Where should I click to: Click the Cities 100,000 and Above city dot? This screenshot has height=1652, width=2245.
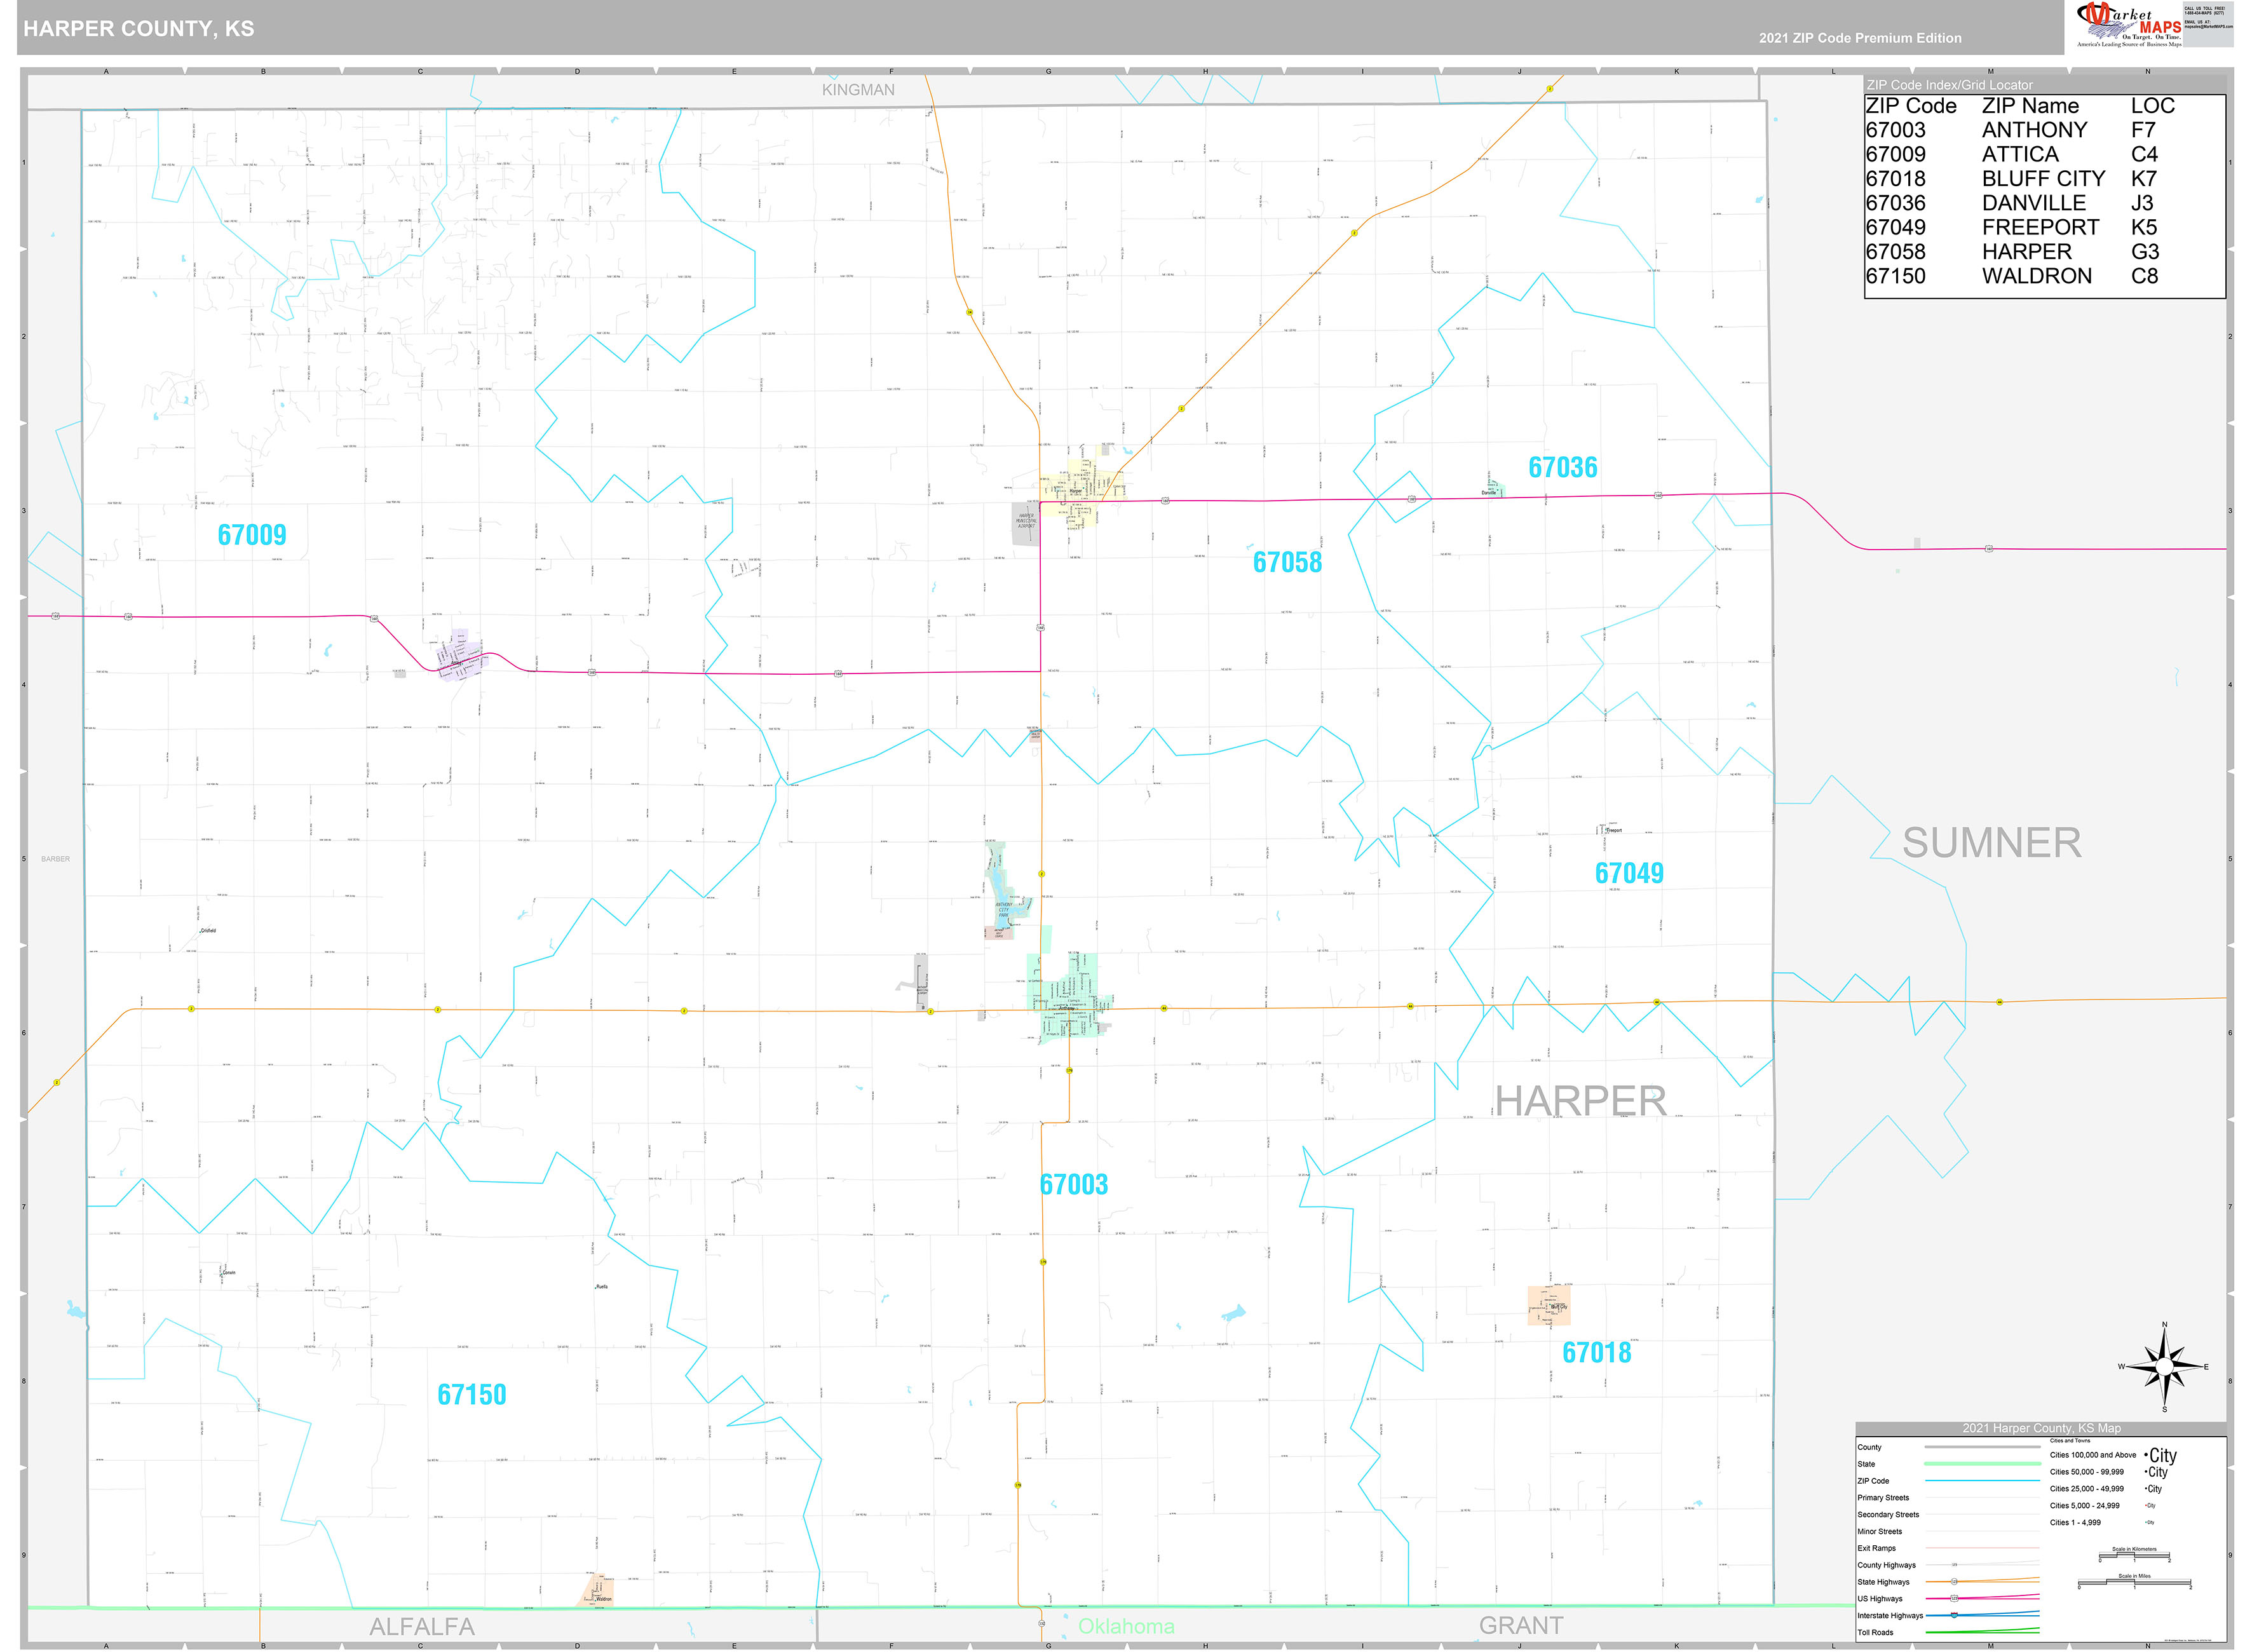(x=2147, y=1455)
